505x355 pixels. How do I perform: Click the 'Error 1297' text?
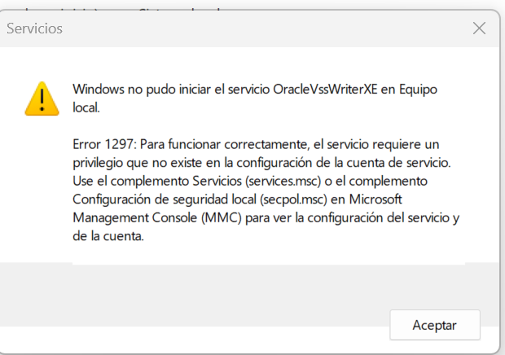tap(103, 144)
